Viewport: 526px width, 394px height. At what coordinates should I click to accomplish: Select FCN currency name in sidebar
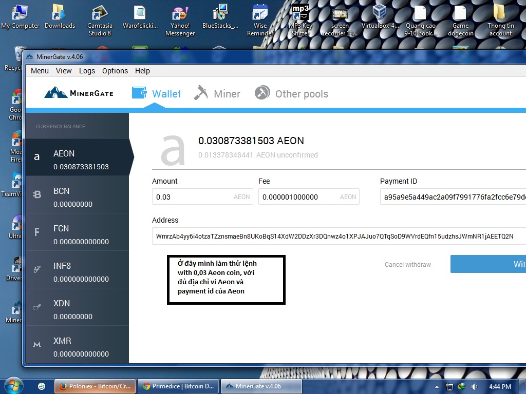pos(61,228)
